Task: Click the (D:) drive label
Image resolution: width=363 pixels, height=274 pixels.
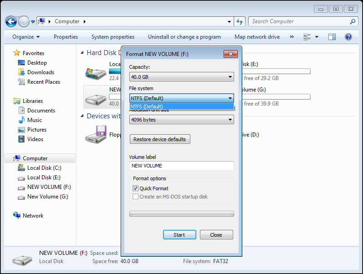Action: (x=251, y=135)
